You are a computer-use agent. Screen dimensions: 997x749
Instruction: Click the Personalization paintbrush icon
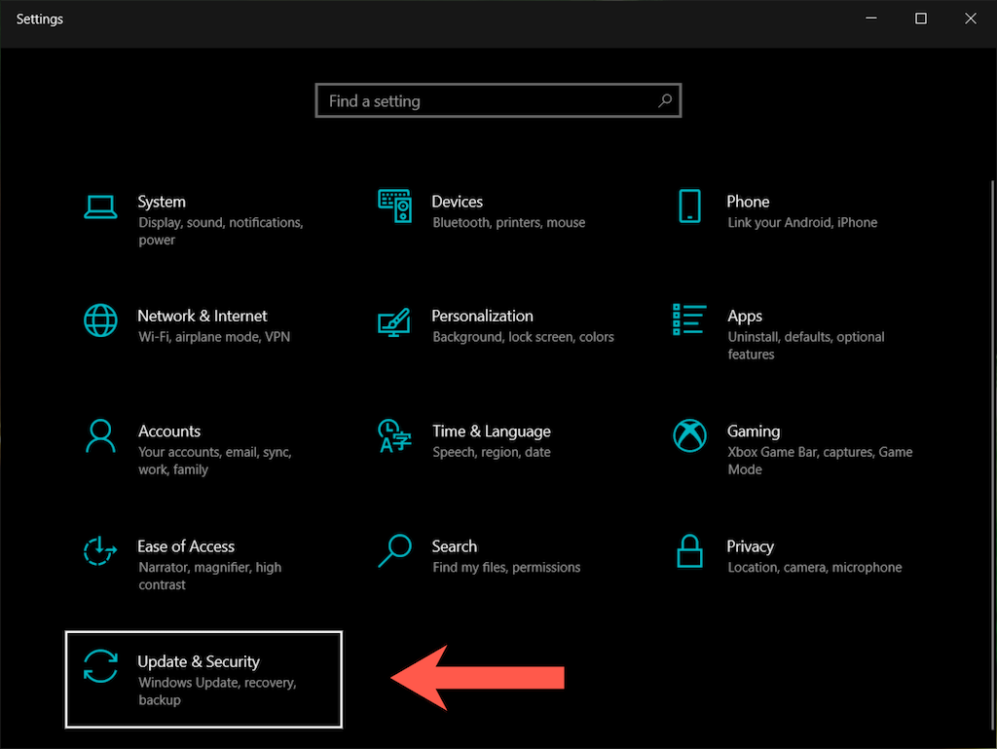394,320
